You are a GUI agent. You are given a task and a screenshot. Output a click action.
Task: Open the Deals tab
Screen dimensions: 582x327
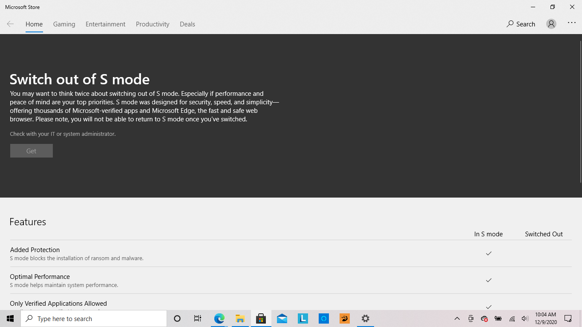point(187,24)
